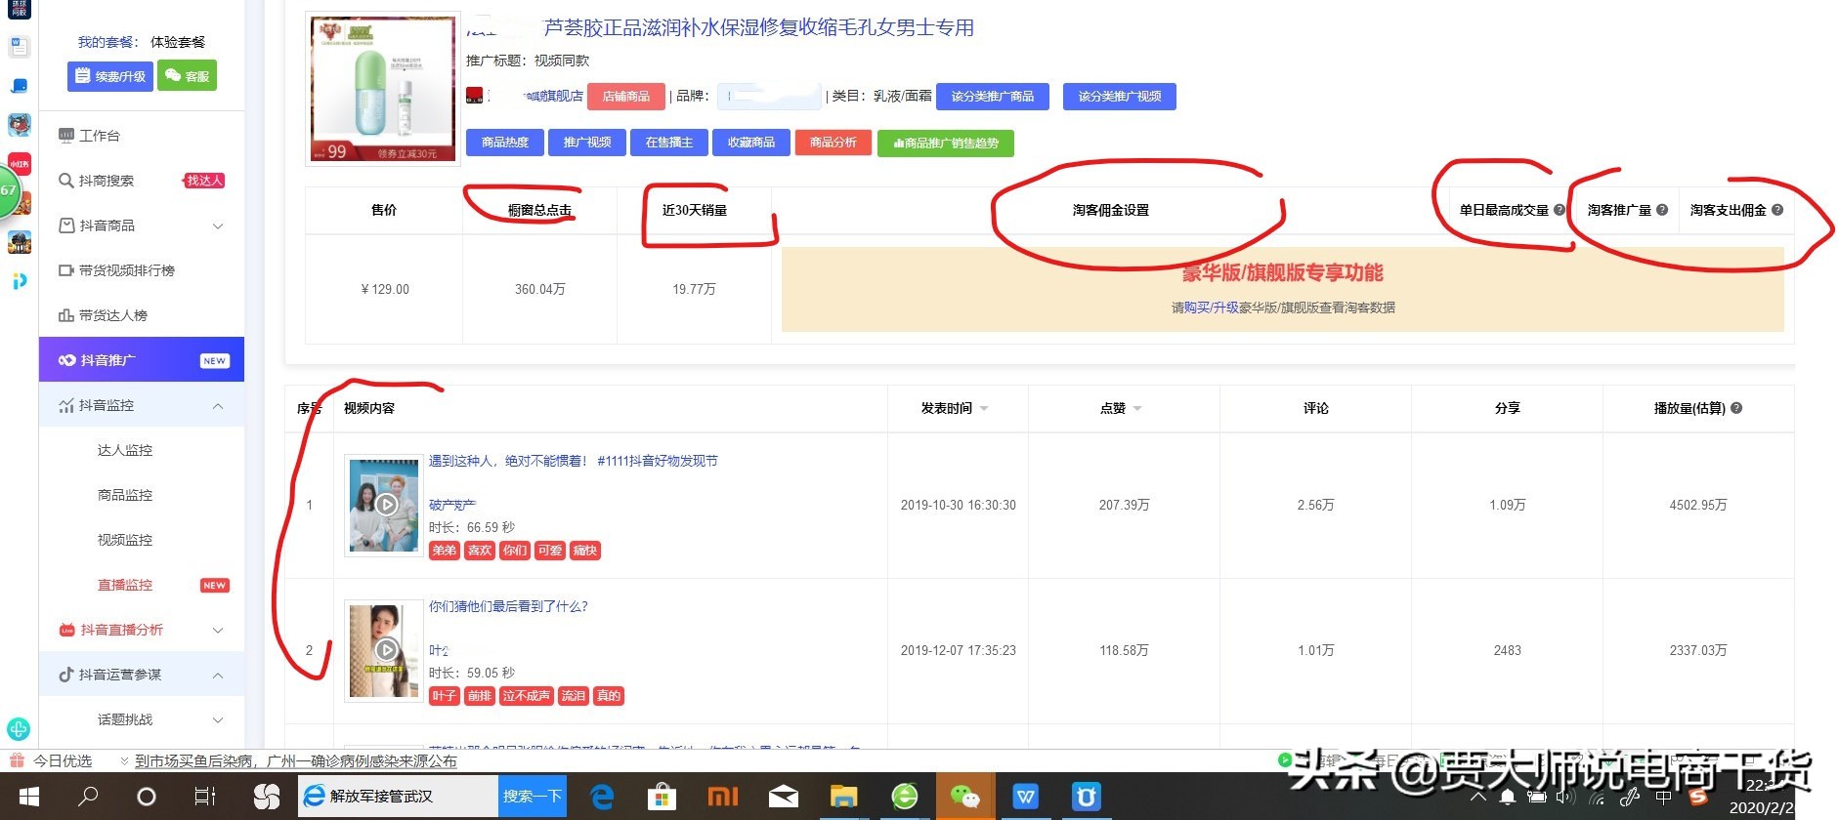Switch to the 收藏商品 tab

(x=751, y=143)
